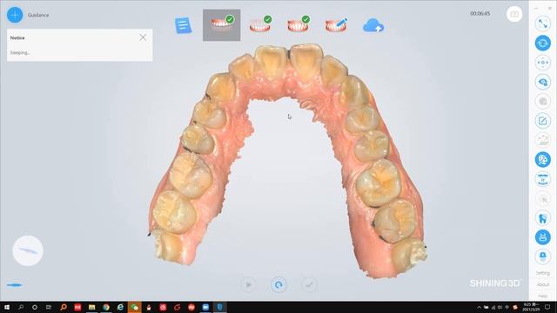Click the sidebar icon just above Setting
The width and height of the screenshot is (557, 313).
(543, 256)
